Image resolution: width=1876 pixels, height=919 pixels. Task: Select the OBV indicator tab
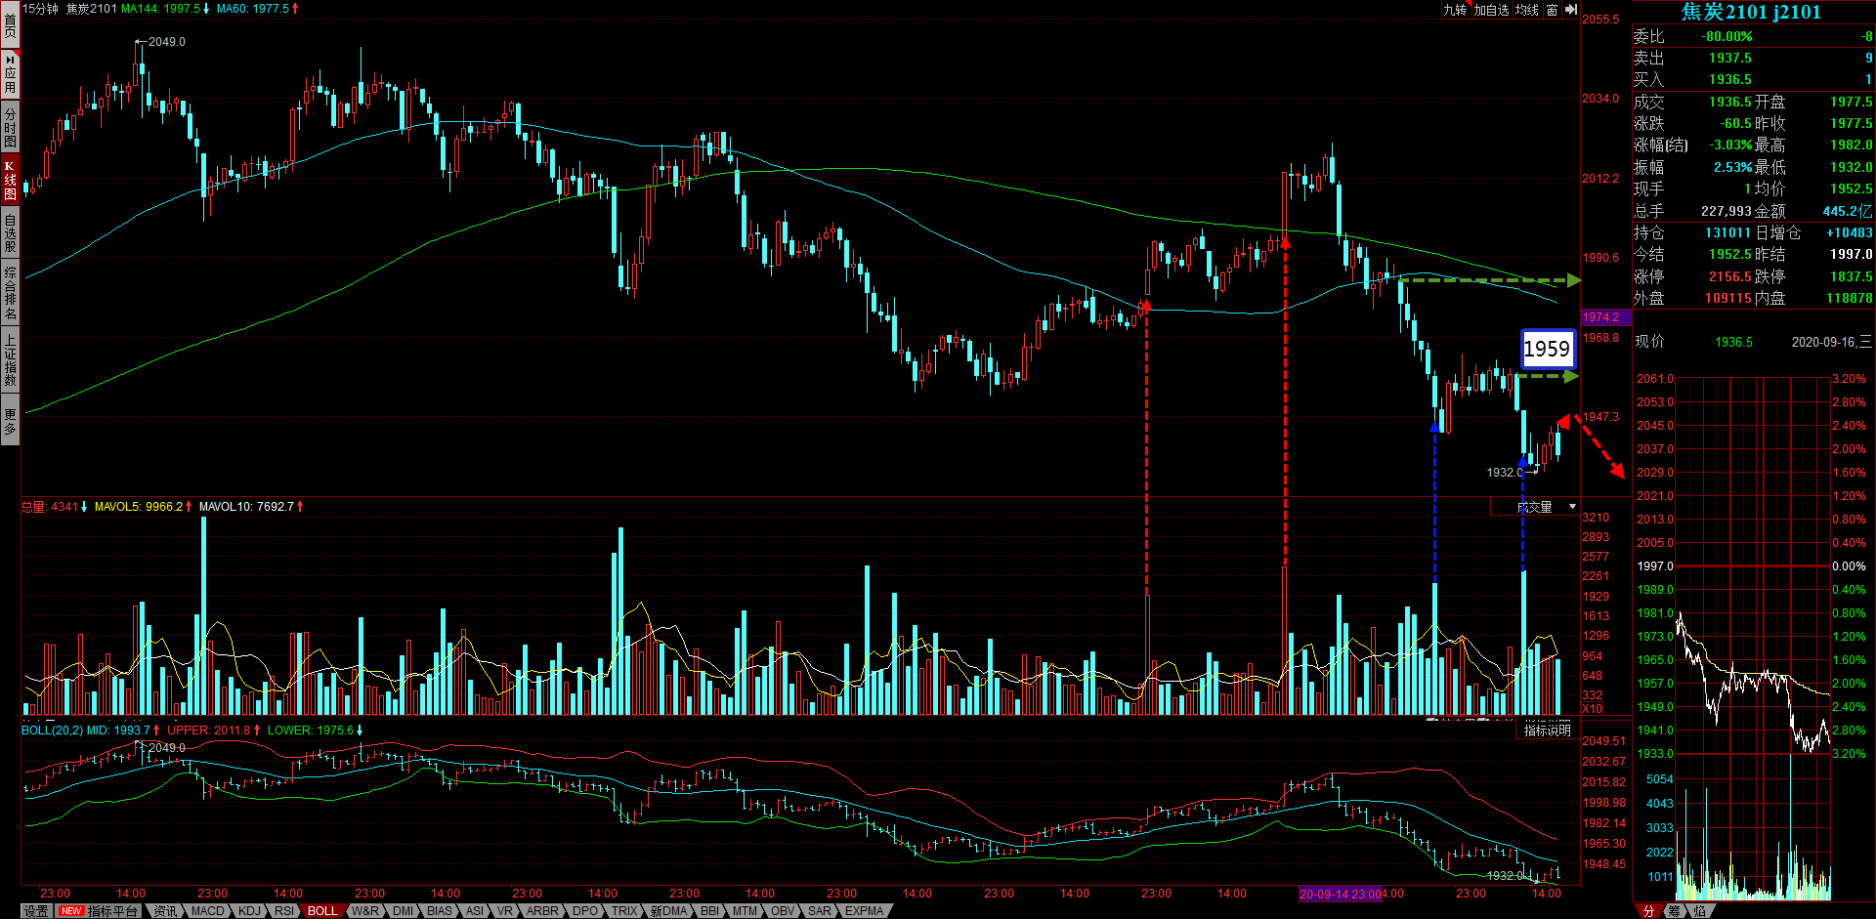pyautogui.click(x=783, y=911)
